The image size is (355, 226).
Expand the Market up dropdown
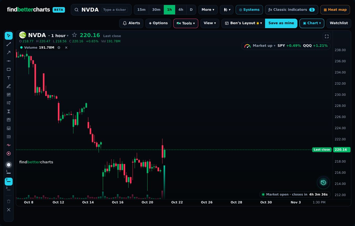[x=264, y=46]
